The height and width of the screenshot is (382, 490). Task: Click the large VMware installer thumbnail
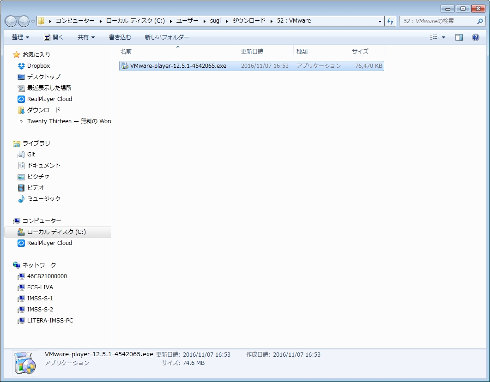click(25, 363)
